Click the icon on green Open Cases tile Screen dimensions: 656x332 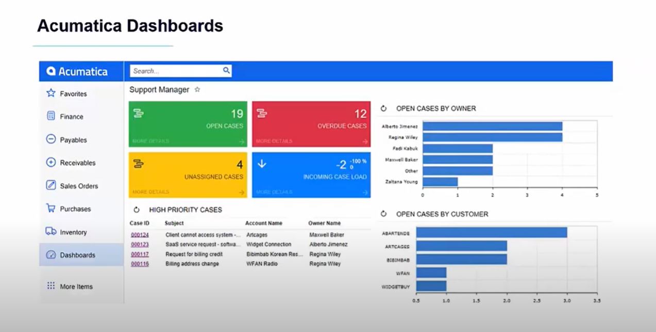(x=138, y=113)
